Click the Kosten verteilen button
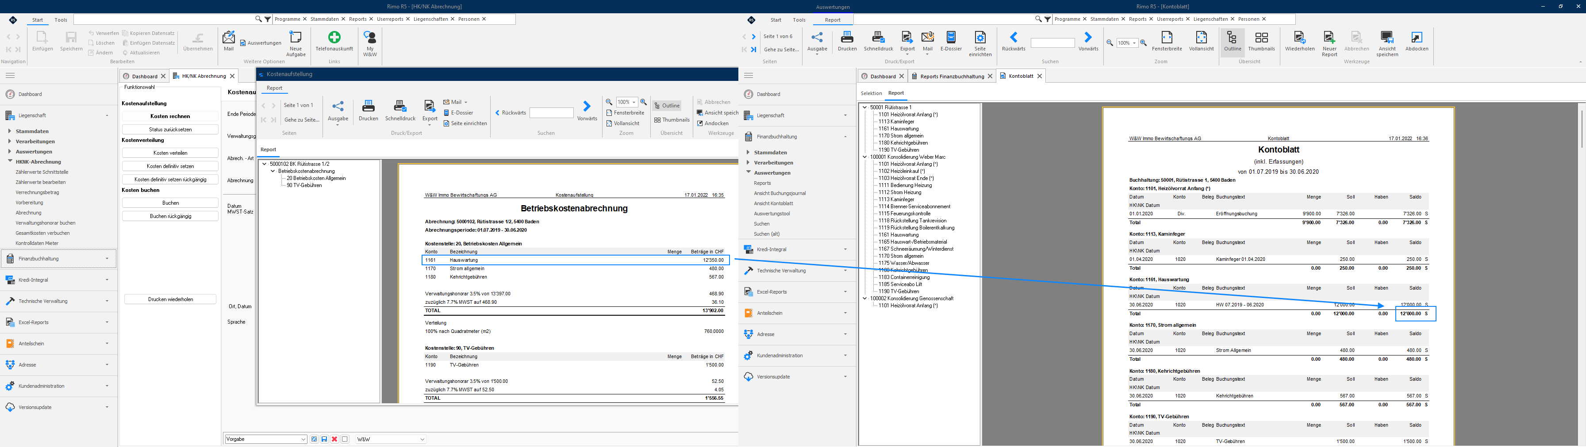Viewport: 1586px width, 447px height. (x=170, y=153)
